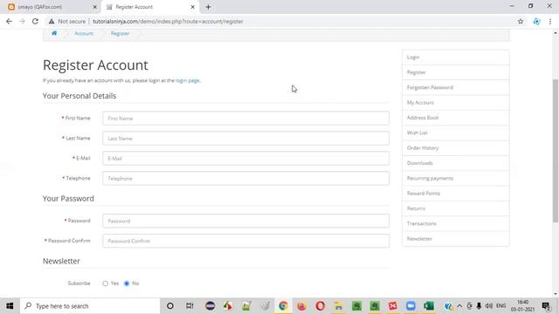Focus the E-Mail field
This screenshot has height=314, width=559.
(245, 159)
